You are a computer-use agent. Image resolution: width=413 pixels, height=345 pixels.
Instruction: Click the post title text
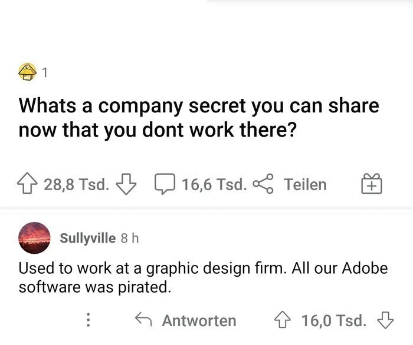199,118
